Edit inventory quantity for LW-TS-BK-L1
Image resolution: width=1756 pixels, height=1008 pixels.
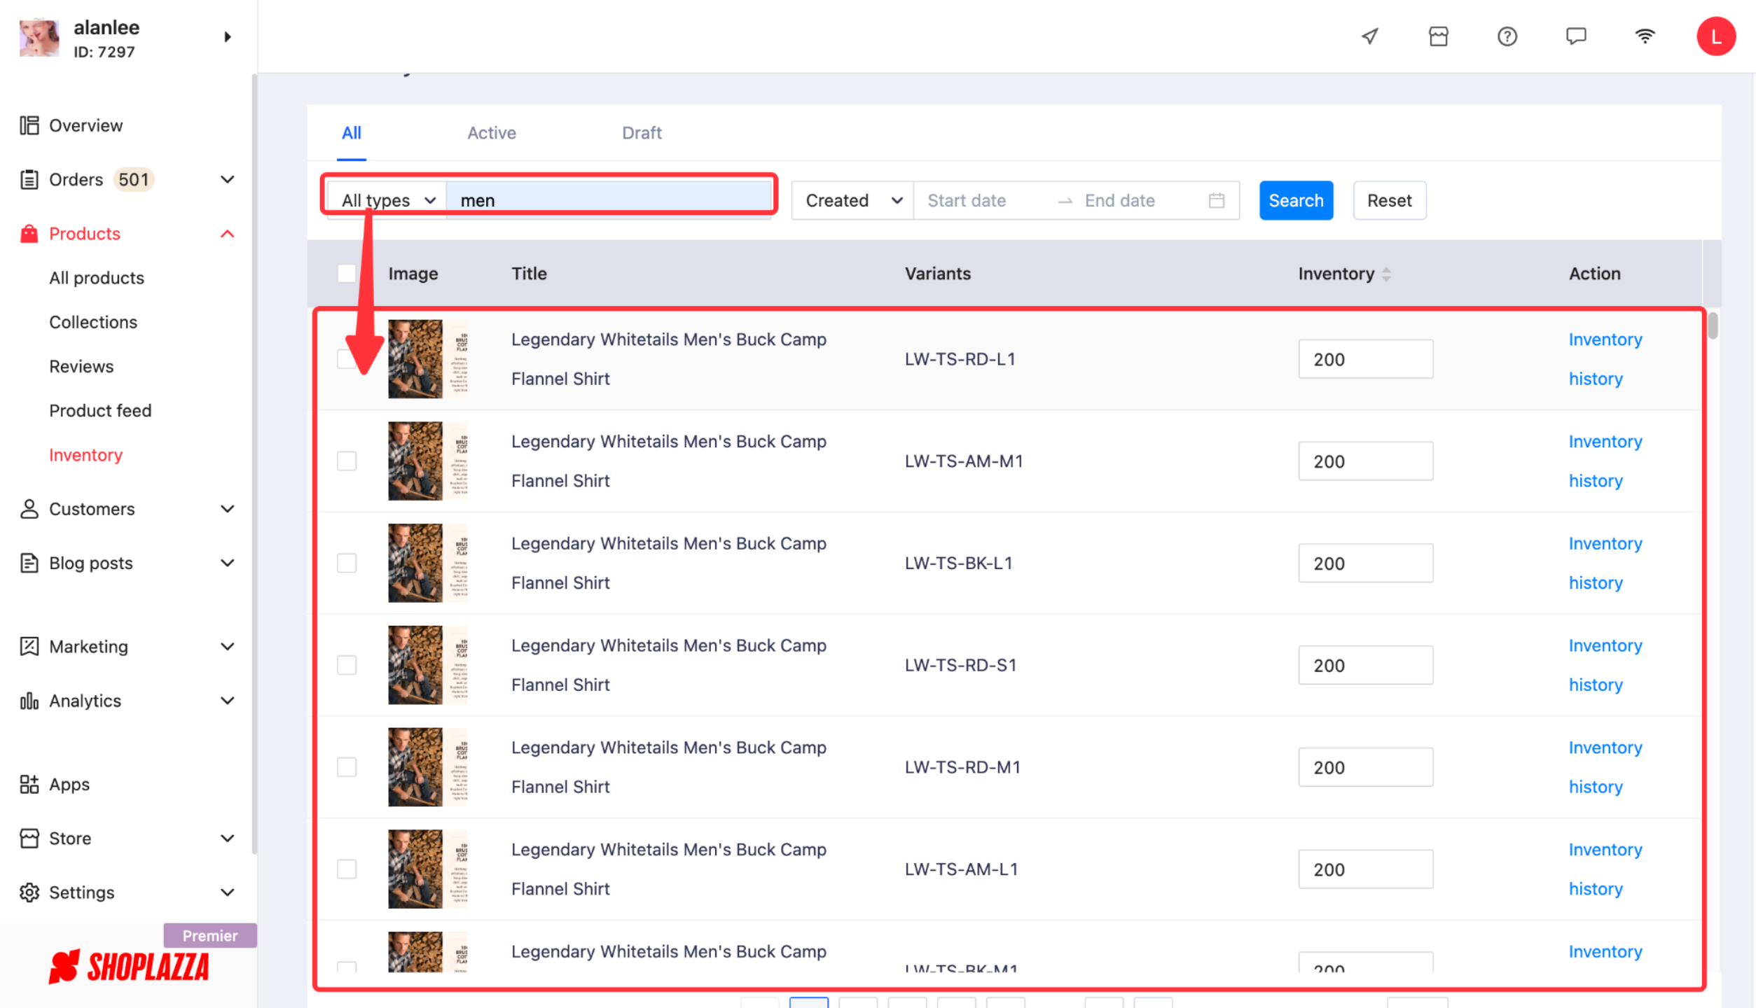coord(1365,563)
